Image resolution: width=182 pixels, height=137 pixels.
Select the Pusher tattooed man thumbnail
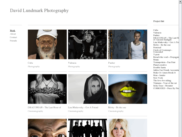tap(128, 44)
